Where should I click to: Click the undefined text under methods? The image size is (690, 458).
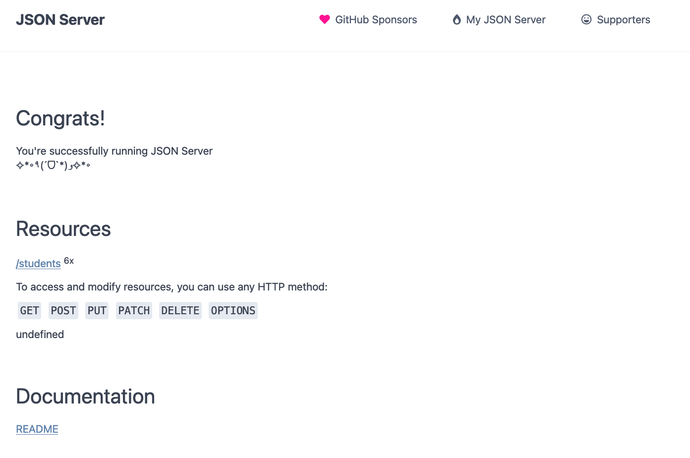pos(40,335)
